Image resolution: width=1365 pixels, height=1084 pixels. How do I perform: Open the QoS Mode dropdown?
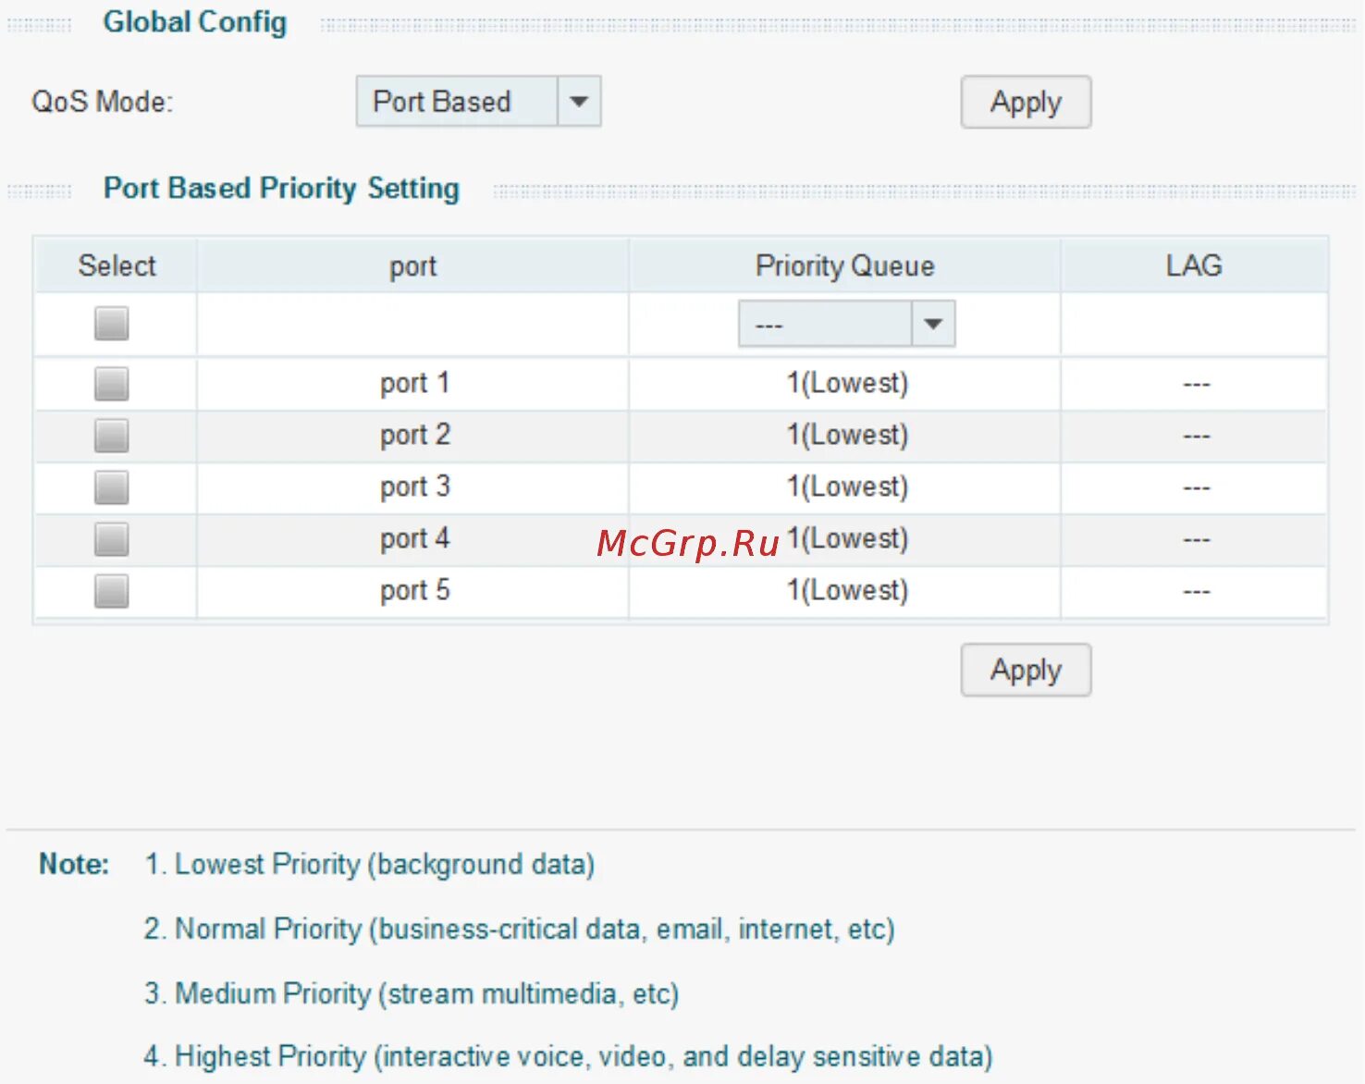click(478, 102)
